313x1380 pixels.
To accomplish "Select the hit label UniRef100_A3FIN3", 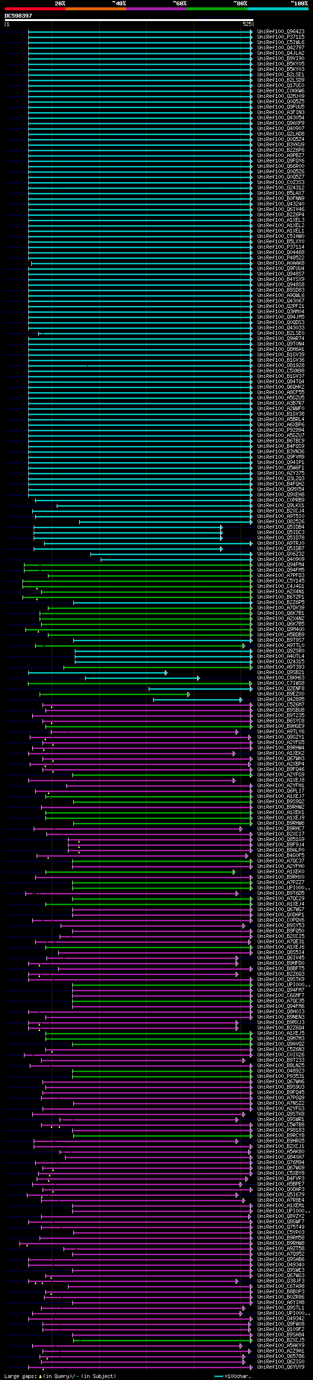I will pos(281,113).
